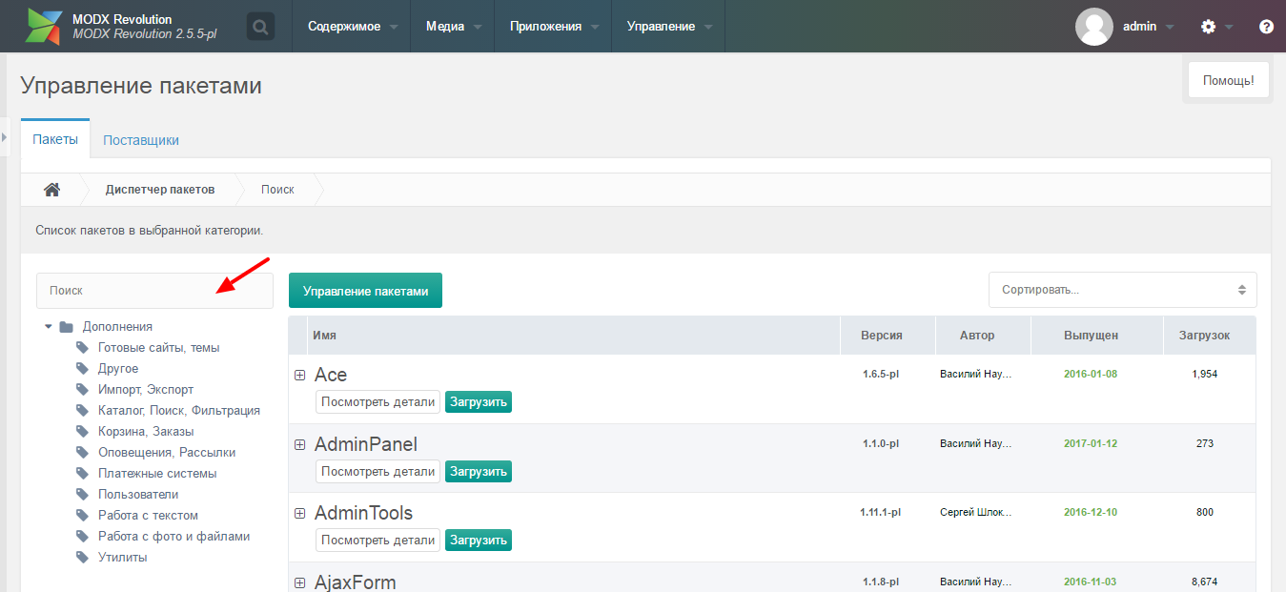Click the tag icon beside Пользователи

(82, 495)
